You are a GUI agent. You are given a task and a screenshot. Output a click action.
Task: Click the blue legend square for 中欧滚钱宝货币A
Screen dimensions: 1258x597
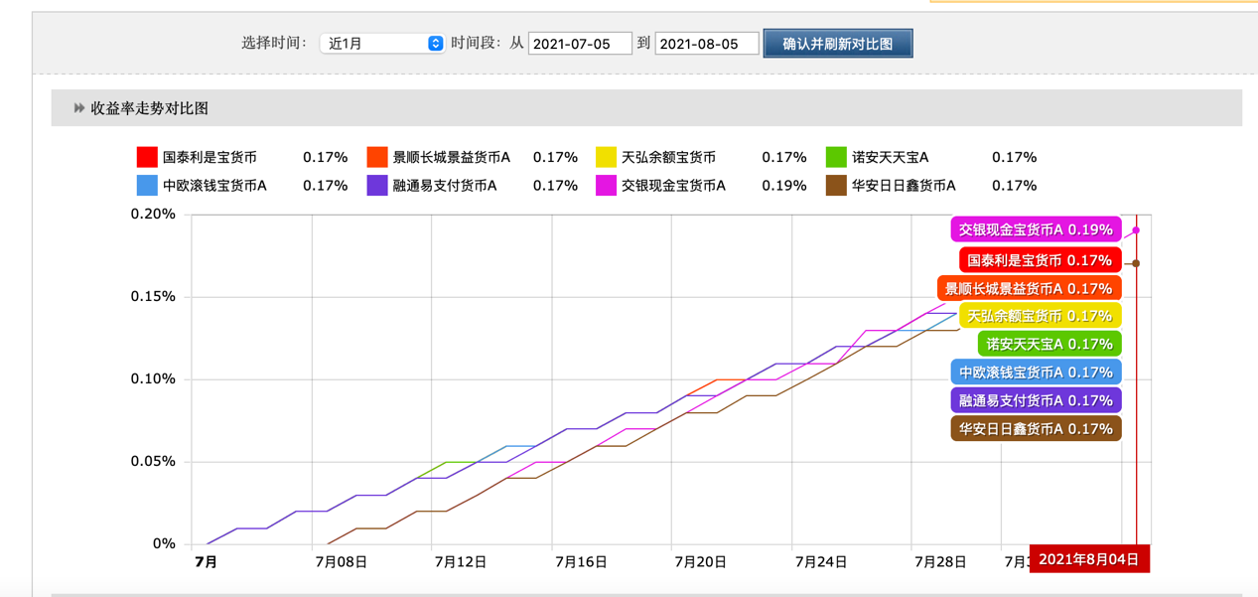[x=145, y=185]
